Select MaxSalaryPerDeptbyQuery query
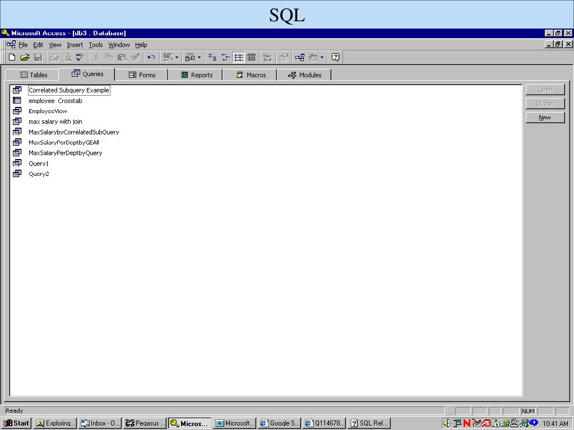 coord(66,153)
